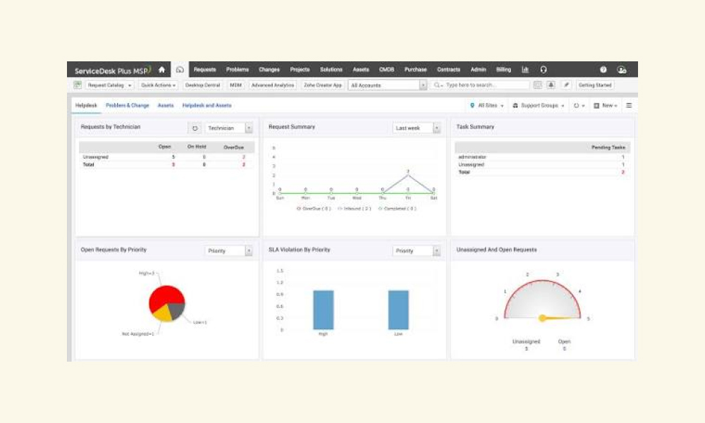Image resolution: width=705 pixels, height=423 pixels.
Task: Open the Assets menu in the top bar
Action: click(x=361, y=70)
